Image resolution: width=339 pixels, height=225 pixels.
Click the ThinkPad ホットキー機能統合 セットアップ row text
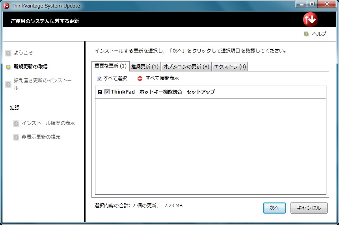click(163, 92)
